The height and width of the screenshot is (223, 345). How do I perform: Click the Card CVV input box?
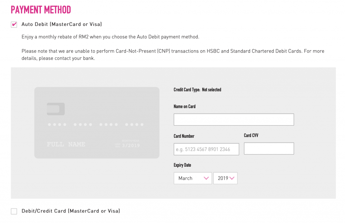coord(269,149)
